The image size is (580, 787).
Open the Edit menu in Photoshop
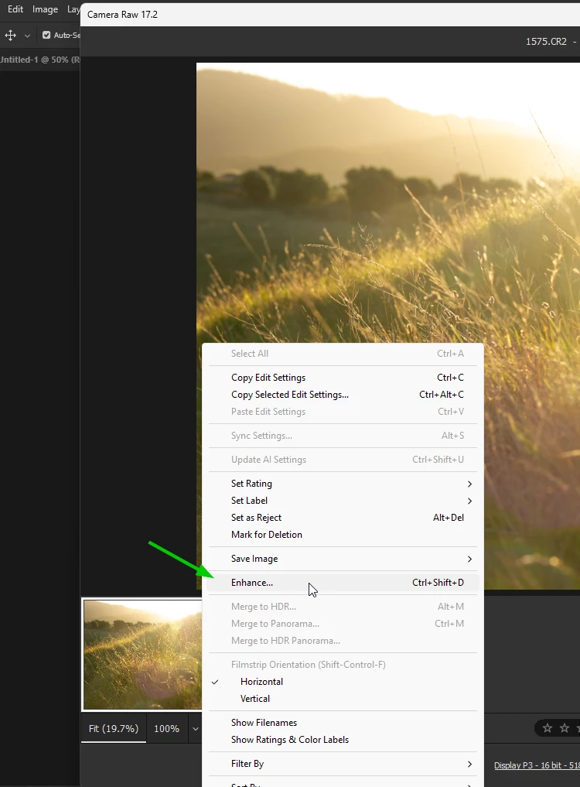15,9
